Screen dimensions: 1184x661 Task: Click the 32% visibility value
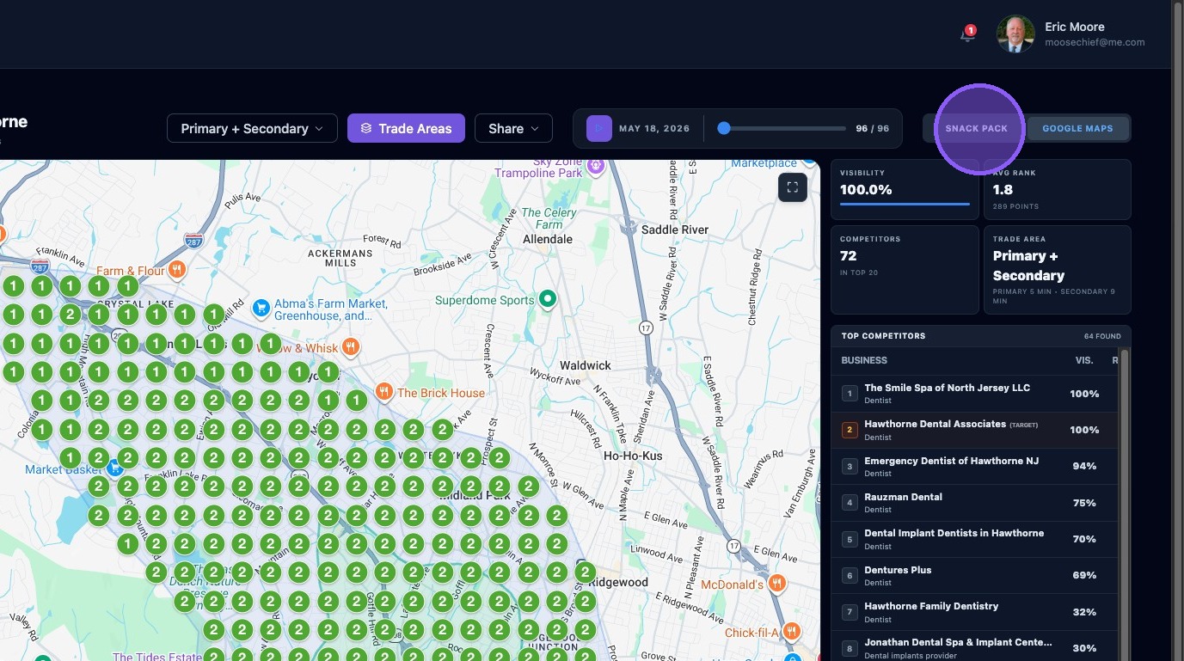point(1084,612)
